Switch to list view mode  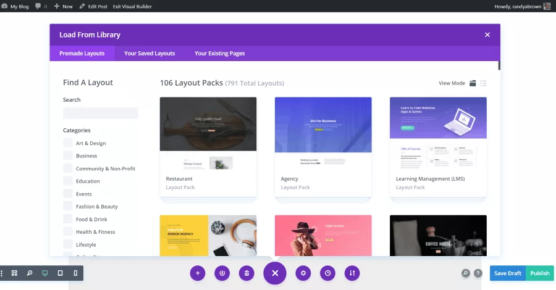click(483, 83)
